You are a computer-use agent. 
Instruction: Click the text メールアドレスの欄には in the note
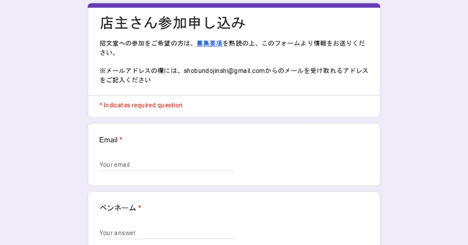coord(142,71)
